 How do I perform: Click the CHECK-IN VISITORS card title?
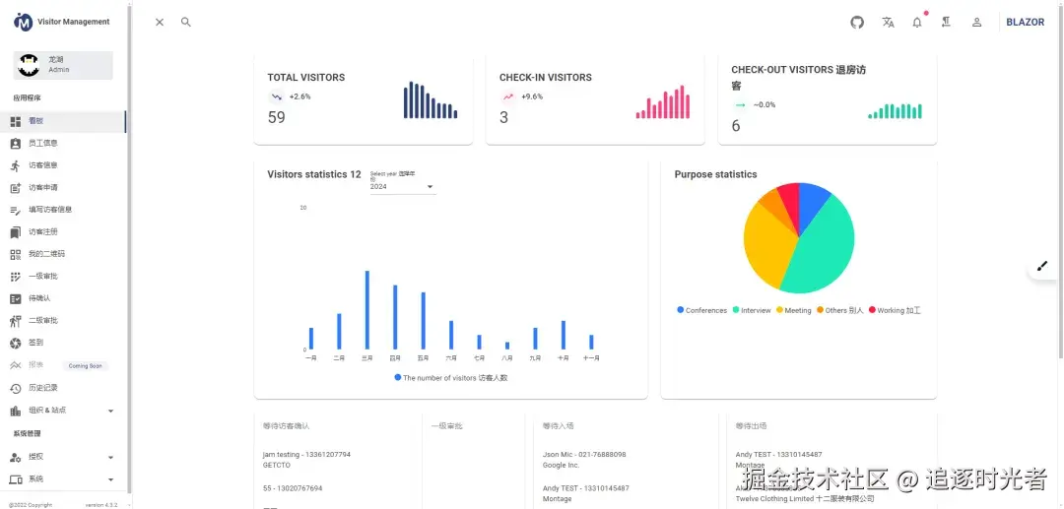[x=546, y=77]
